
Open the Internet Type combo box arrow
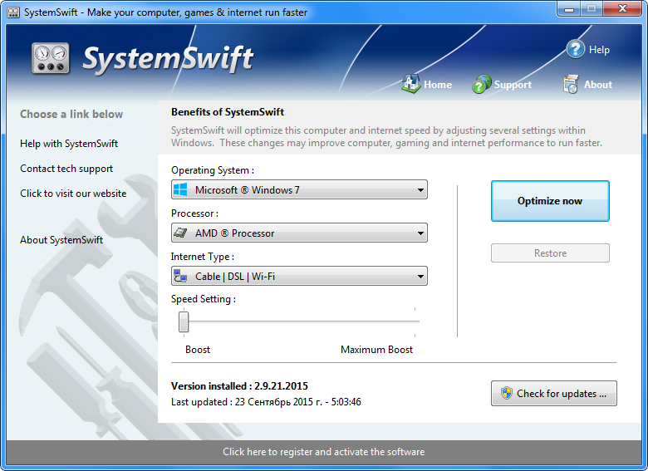point(420,276)
